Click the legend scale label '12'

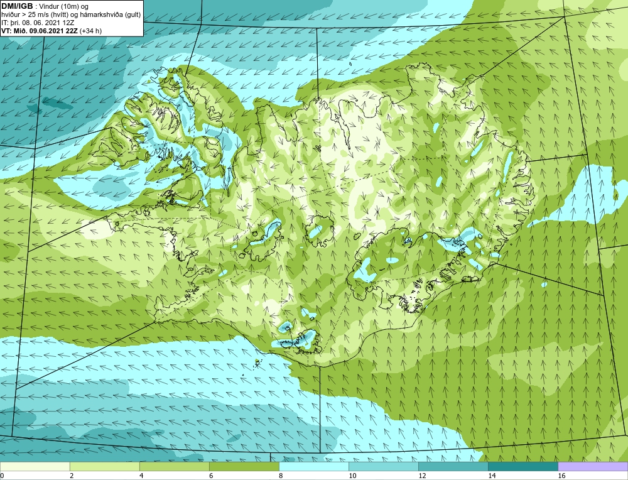[x=422, y=476]
